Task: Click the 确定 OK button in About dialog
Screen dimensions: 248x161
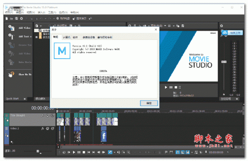Action: click(149, 103)
